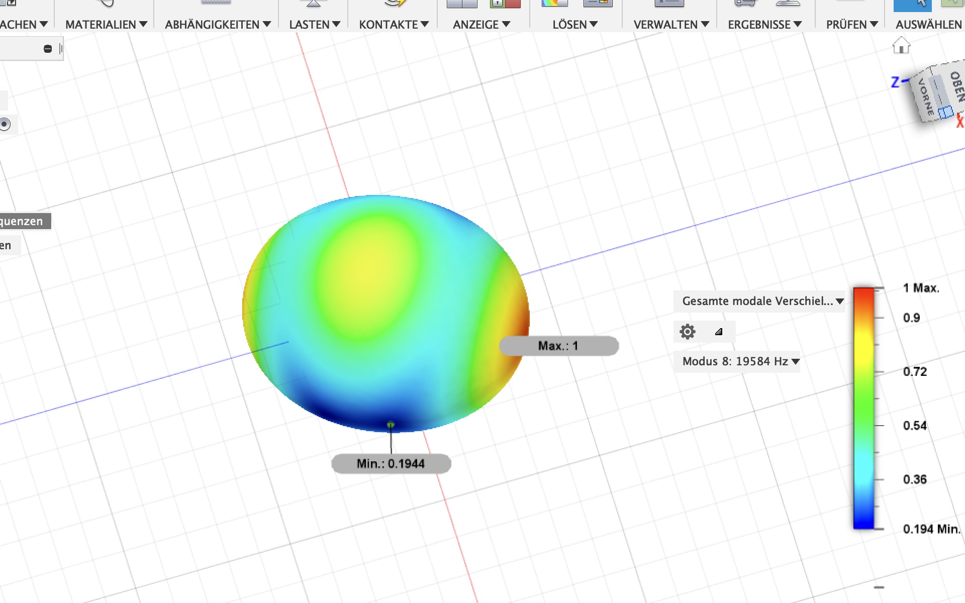Click the color legend bar
Screen dimensions: 965x603
click(863, 408)
